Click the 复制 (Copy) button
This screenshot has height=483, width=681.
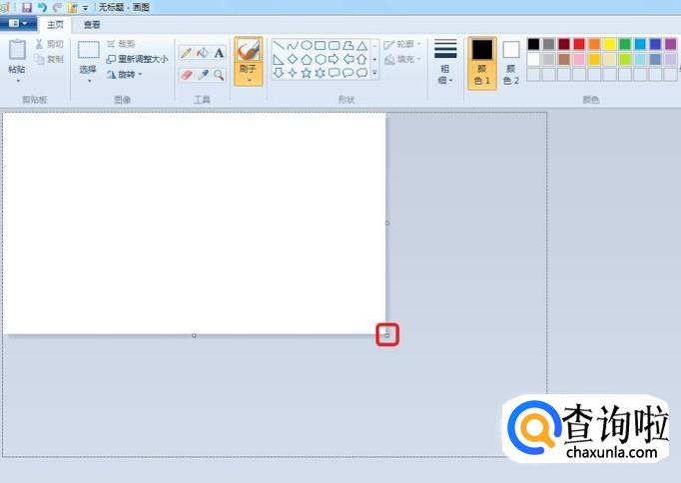[x=50, y=59]
